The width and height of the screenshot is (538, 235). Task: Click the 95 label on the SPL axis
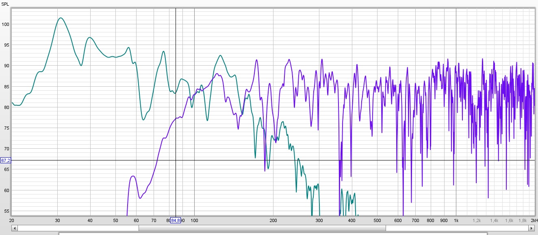click(7, 45)
